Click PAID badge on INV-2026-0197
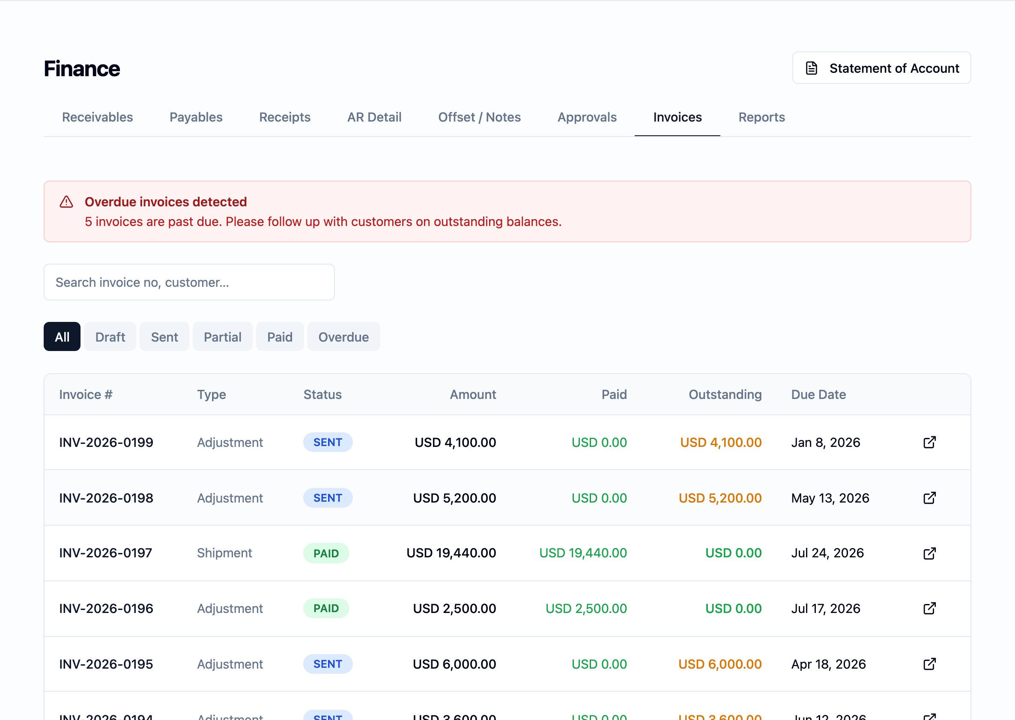This screenshot has height=720, width=1015. pos(326,553)
